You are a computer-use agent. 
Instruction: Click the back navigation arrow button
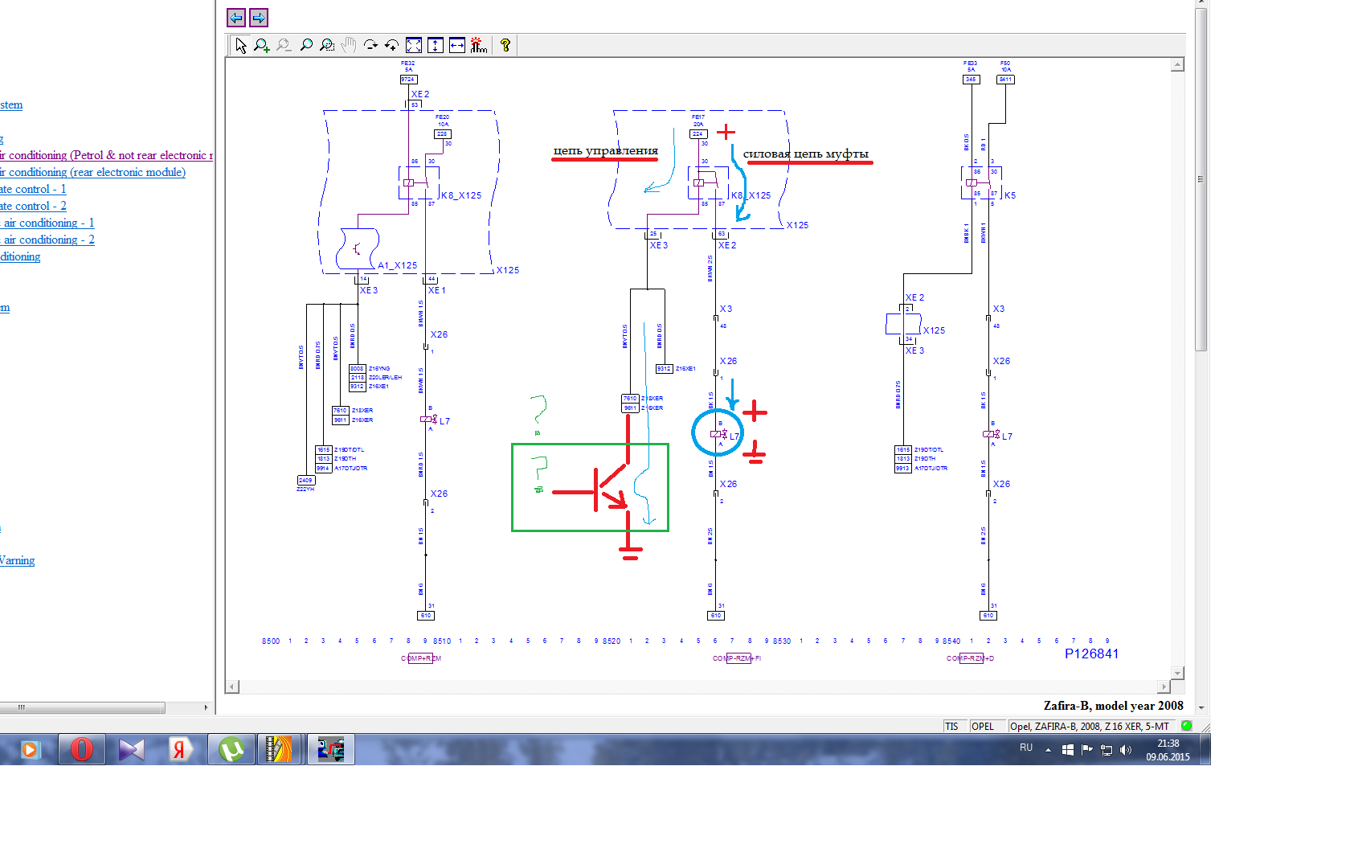coord(236,18)
